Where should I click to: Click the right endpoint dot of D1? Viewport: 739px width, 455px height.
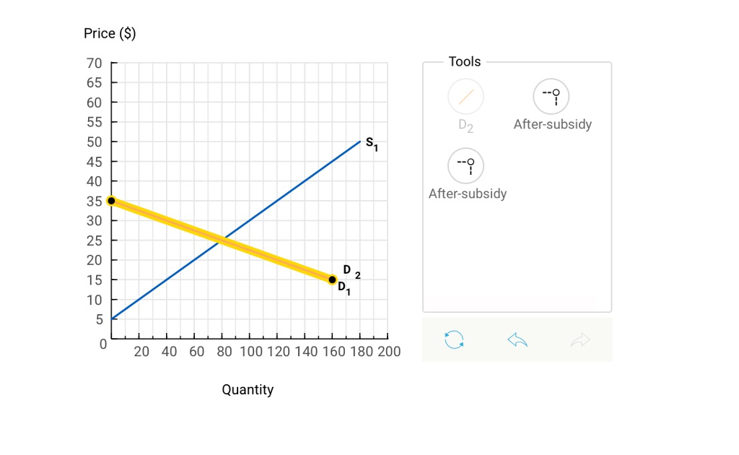331,279
